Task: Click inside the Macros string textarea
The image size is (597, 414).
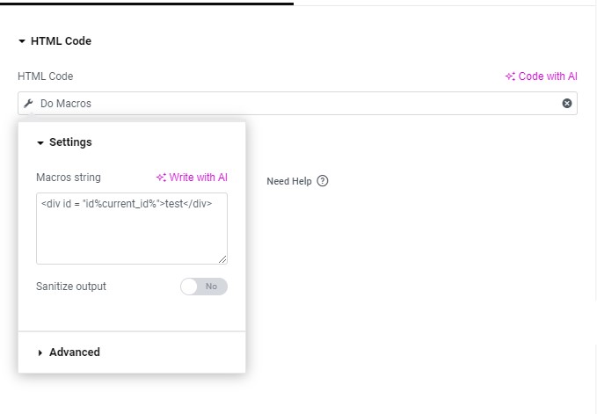Action: [132, 229]
